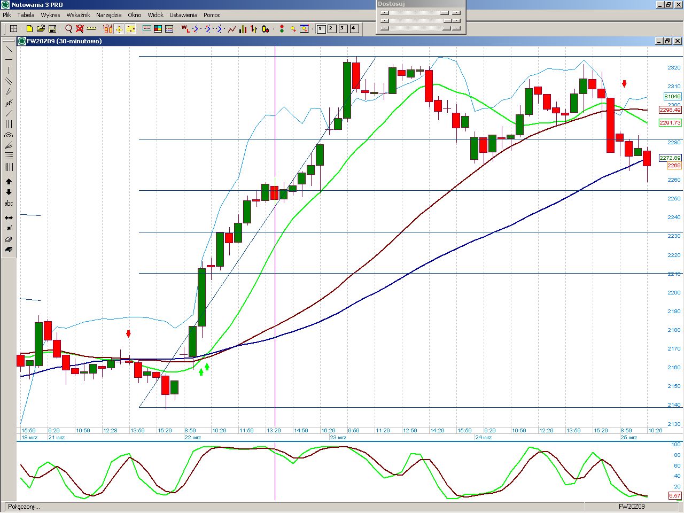684x513 pixels.
Task: Select the horizontal double-arrow move tool
Action: [9, 217]
